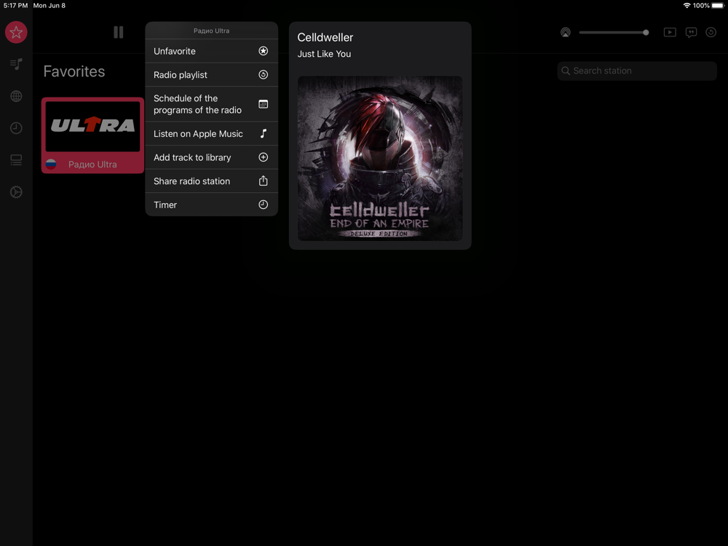The height and width of the screenshot is (546, 728).
Task: Focus the Search station field
Action: tap(637, 71)
